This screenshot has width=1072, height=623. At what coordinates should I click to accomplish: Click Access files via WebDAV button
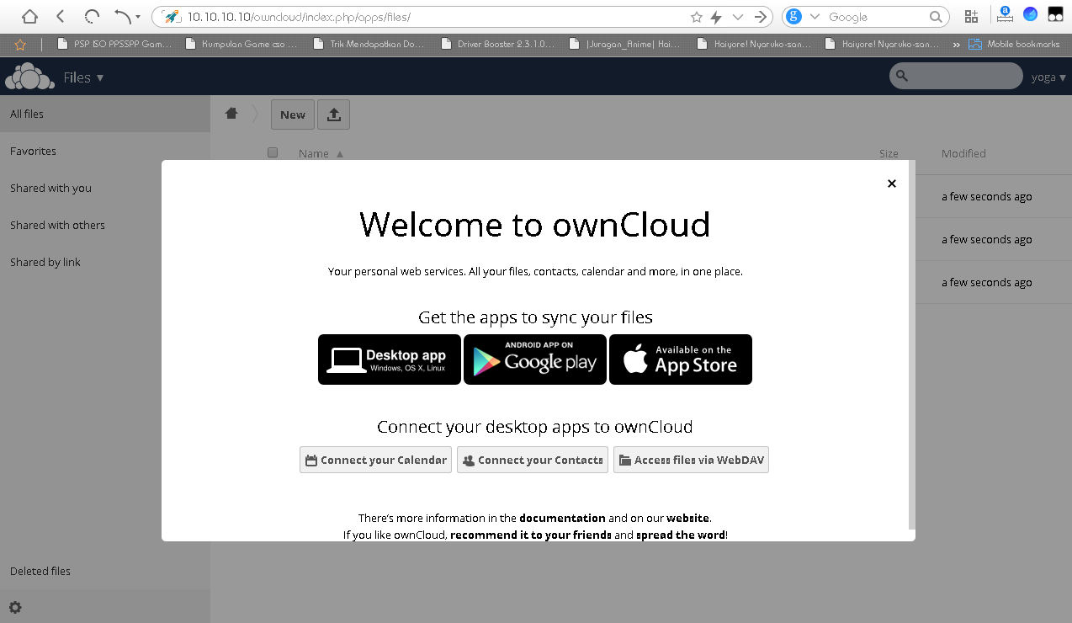click(691, 460)
